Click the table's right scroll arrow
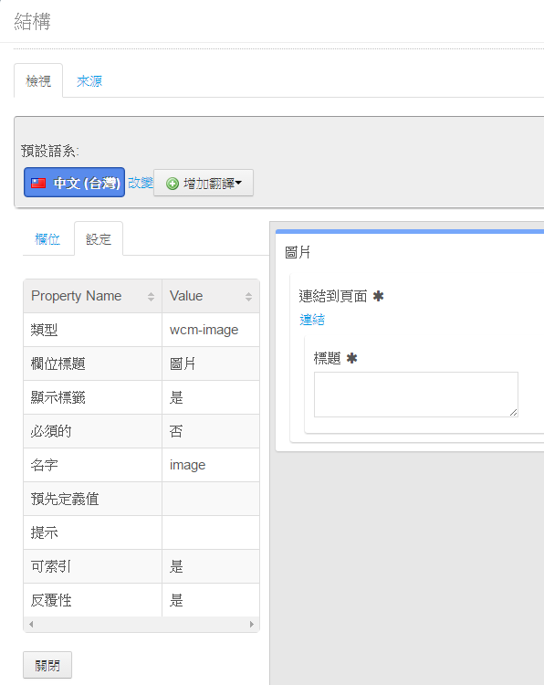 point(252,625)
